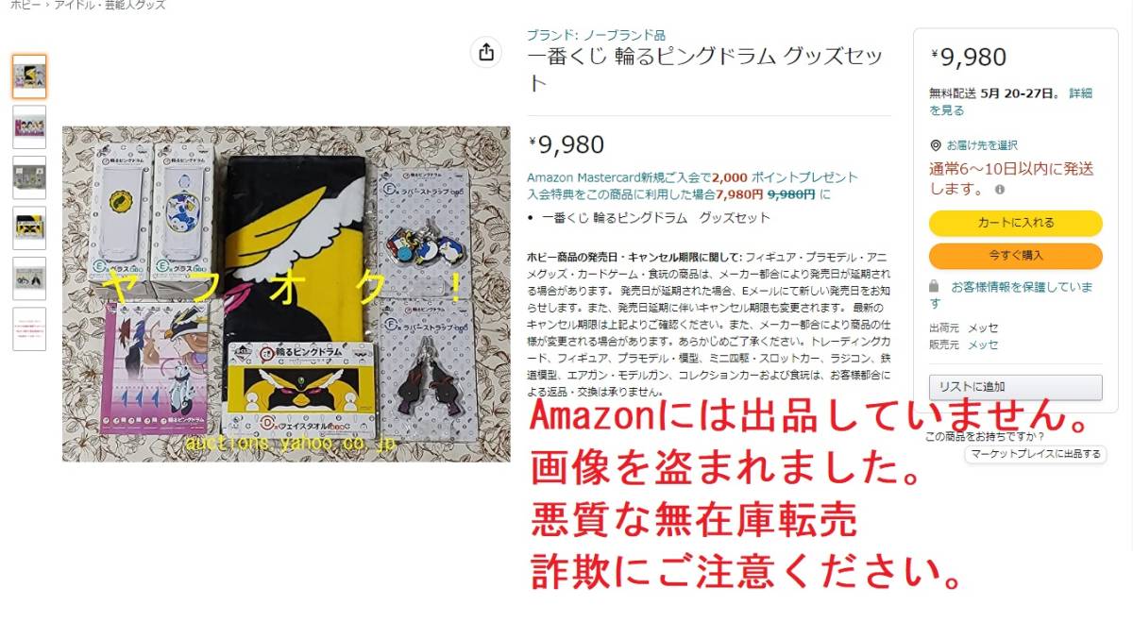Open the リストに追加 list dropdown
This screenshot has height=622, width=1133.
[x=1016, y=387]
